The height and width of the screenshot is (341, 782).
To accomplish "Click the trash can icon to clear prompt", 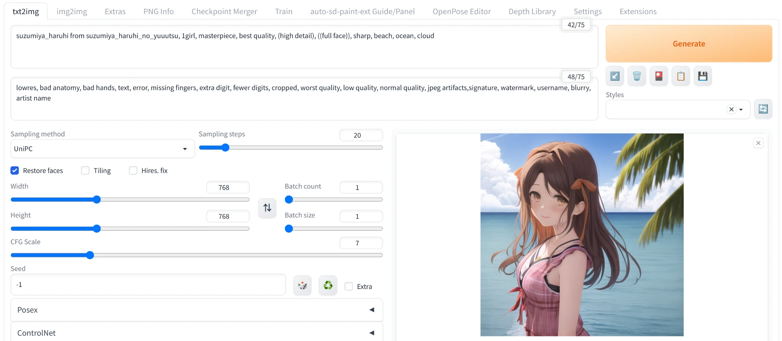I will 637,76.
